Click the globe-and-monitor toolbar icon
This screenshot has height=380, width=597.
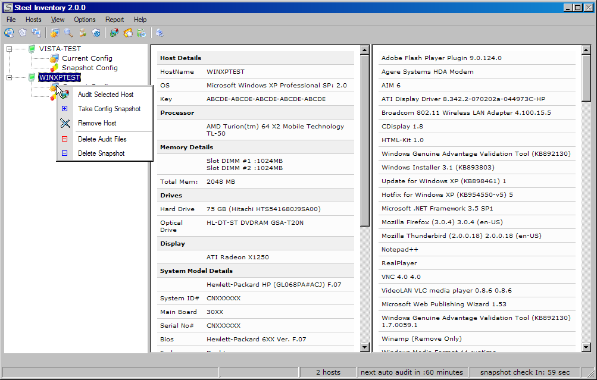click(8, 33)
